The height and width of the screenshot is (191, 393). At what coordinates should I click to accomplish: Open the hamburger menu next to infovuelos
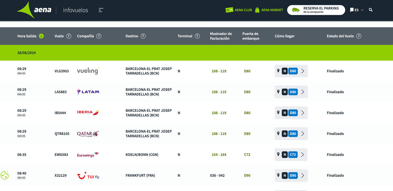point(101,10)
